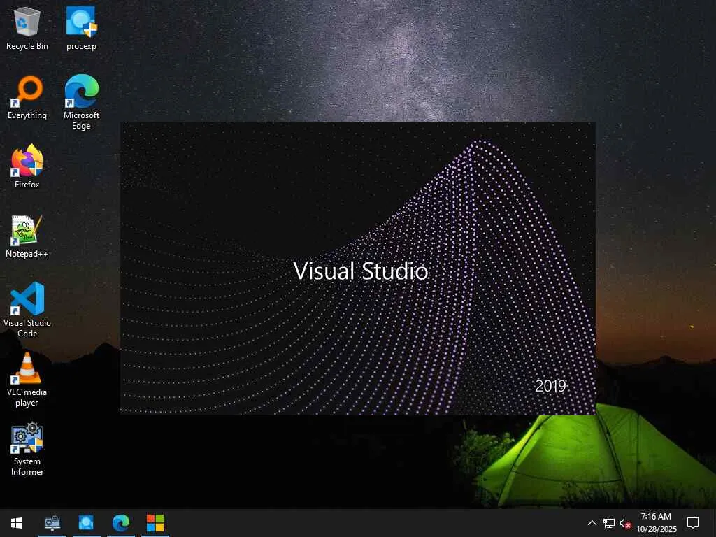Open the network status tray icon
This screenshot has width=716, height=537.
(x=609, y=523)
